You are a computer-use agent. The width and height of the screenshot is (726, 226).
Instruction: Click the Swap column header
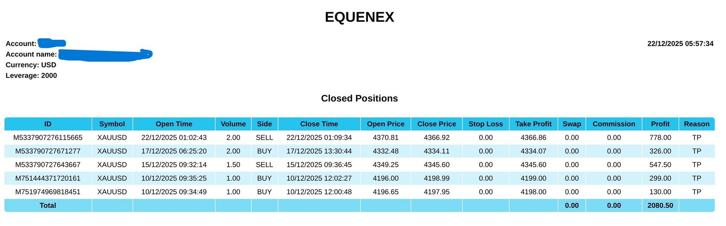click(x=572, y=124)
